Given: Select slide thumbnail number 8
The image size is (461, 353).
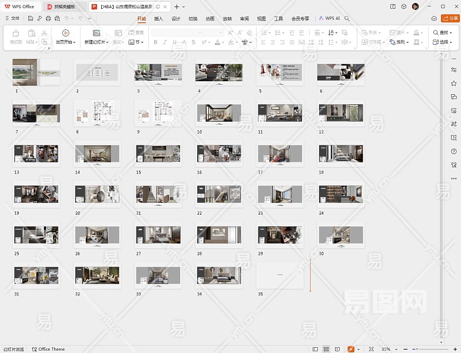Looking at the screenshot, I should point(97,113).
